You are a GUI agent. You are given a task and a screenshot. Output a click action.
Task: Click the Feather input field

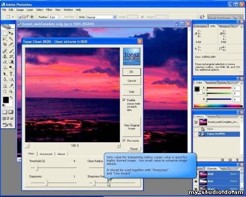click(x=54, y=17)
